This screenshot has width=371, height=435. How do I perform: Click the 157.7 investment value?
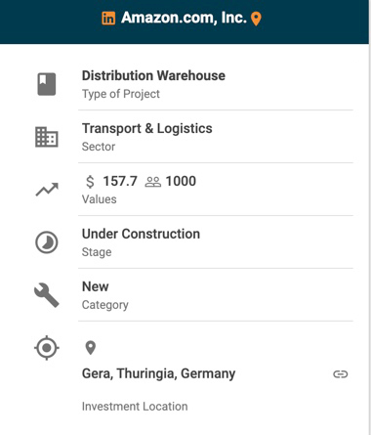click(120, 181)
